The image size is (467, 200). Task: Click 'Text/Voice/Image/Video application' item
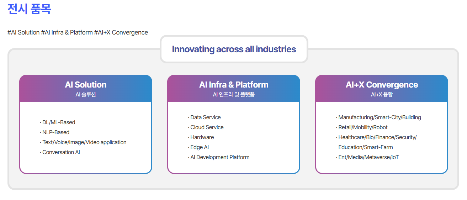coord(83,142)
